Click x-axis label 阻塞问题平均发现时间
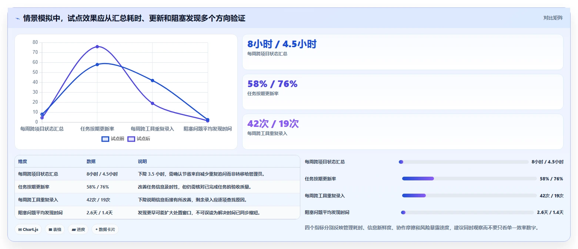Viewport: 578px width, 249px height. click(208, 129)
